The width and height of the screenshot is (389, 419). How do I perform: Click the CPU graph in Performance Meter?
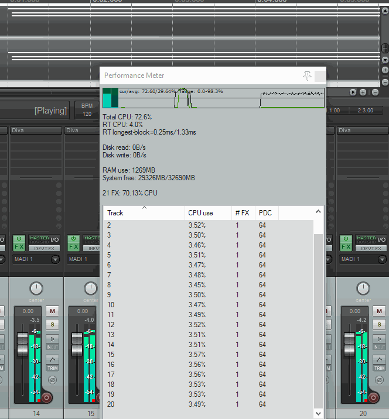[213, 98]
